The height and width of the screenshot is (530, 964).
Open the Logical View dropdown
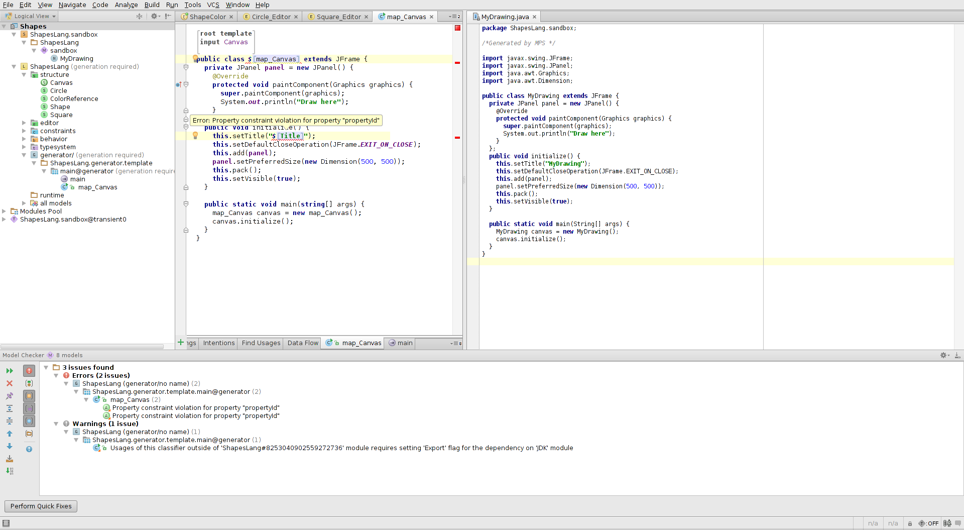click(x=31, y=16)
